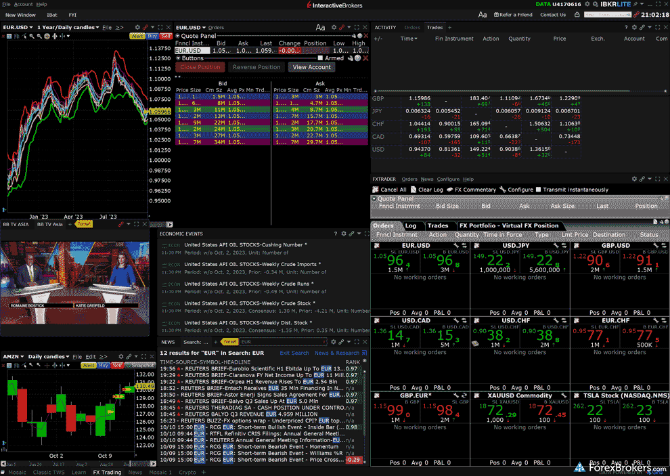Viewport: 670px width, 476px height.
Task: Collapse the Buttons section
Action: 178,58
